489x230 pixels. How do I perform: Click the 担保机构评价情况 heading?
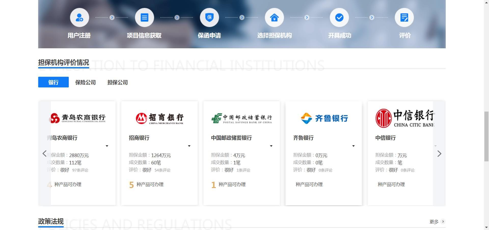pyautogui.click(x=64, y=63)
